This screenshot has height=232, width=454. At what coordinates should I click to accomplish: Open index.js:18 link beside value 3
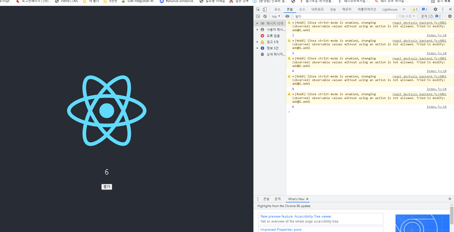pos(437,53)
